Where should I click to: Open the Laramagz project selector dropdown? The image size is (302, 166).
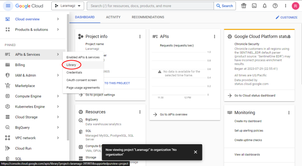(68, 6)
